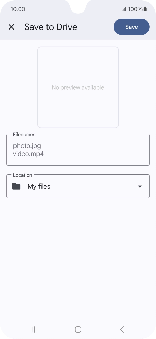Select the My files location text
Screen dimensions: 156x339
pos(39,186)
